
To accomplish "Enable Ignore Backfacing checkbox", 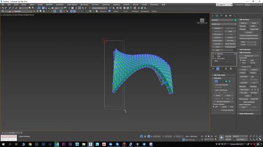I will tap(214, 90).
